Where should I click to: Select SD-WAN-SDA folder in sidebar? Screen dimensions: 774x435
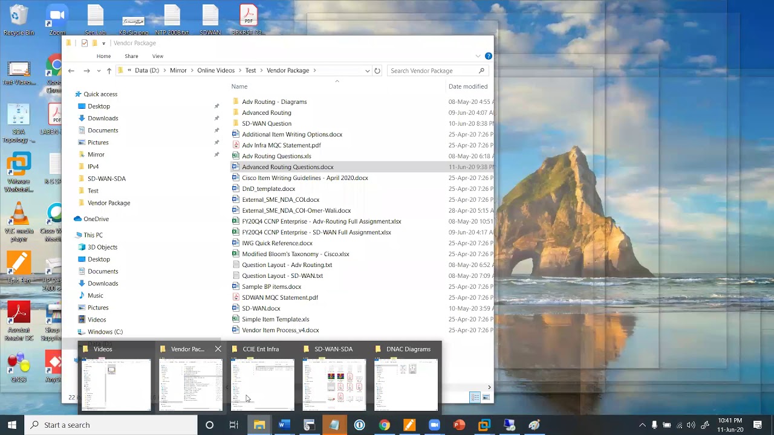[x=106, y=179]
